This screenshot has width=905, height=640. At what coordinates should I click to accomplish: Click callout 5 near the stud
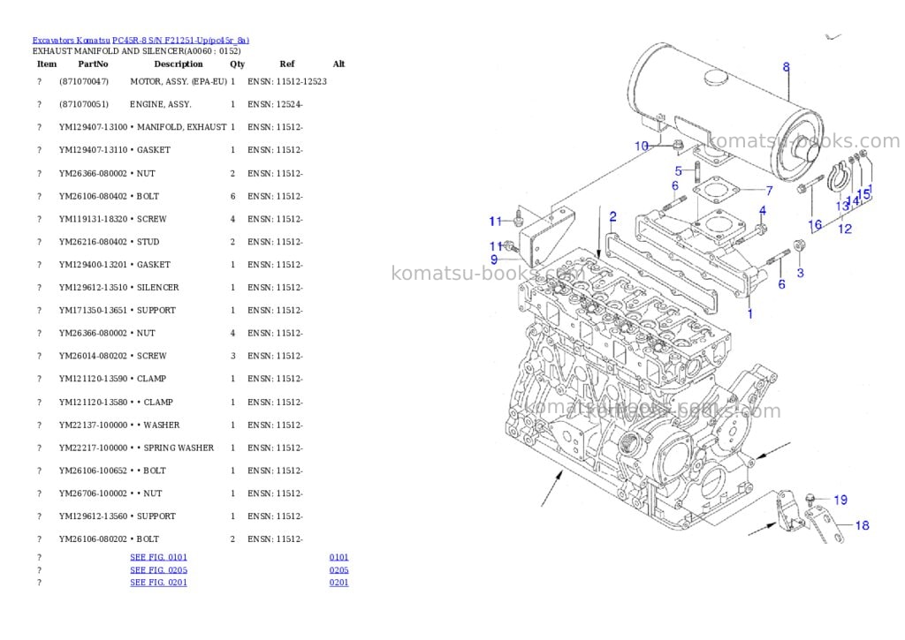[678, 170]
